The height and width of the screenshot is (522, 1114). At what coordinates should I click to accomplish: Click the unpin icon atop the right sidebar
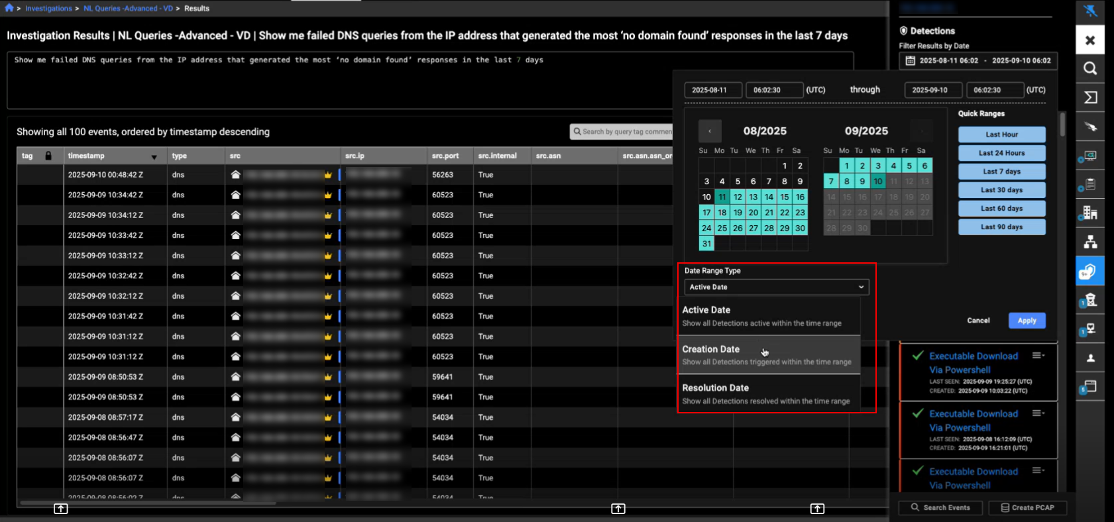[x=1090, y=11]
